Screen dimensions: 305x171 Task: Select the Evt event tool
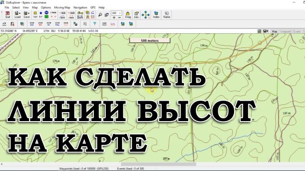click(x=41, y=15)
